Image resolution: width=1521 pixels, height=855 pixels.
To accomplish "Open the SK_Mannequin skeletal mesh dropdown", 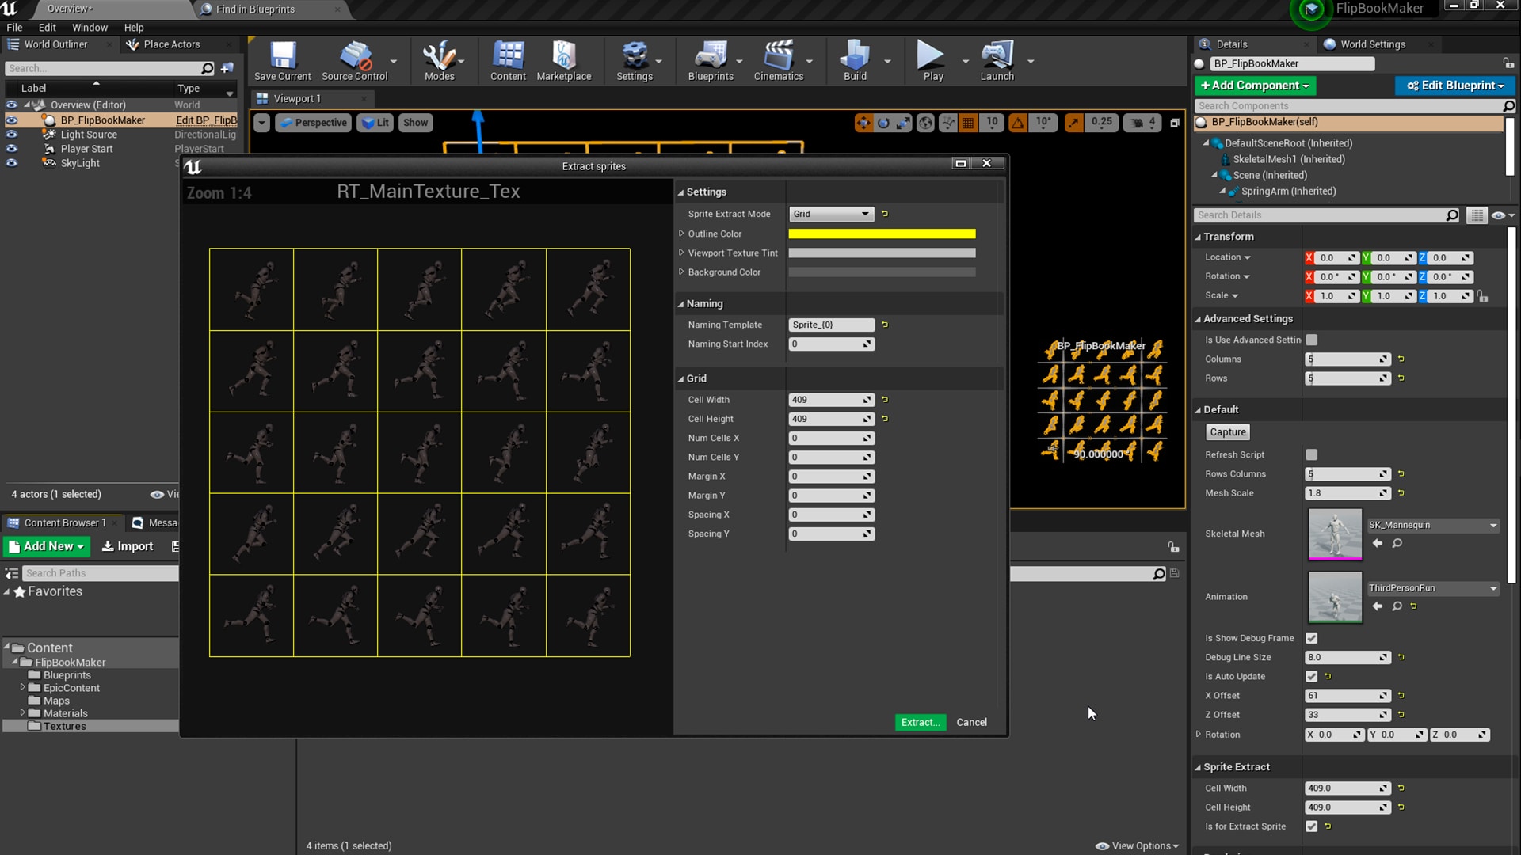I will point(1432,525).
